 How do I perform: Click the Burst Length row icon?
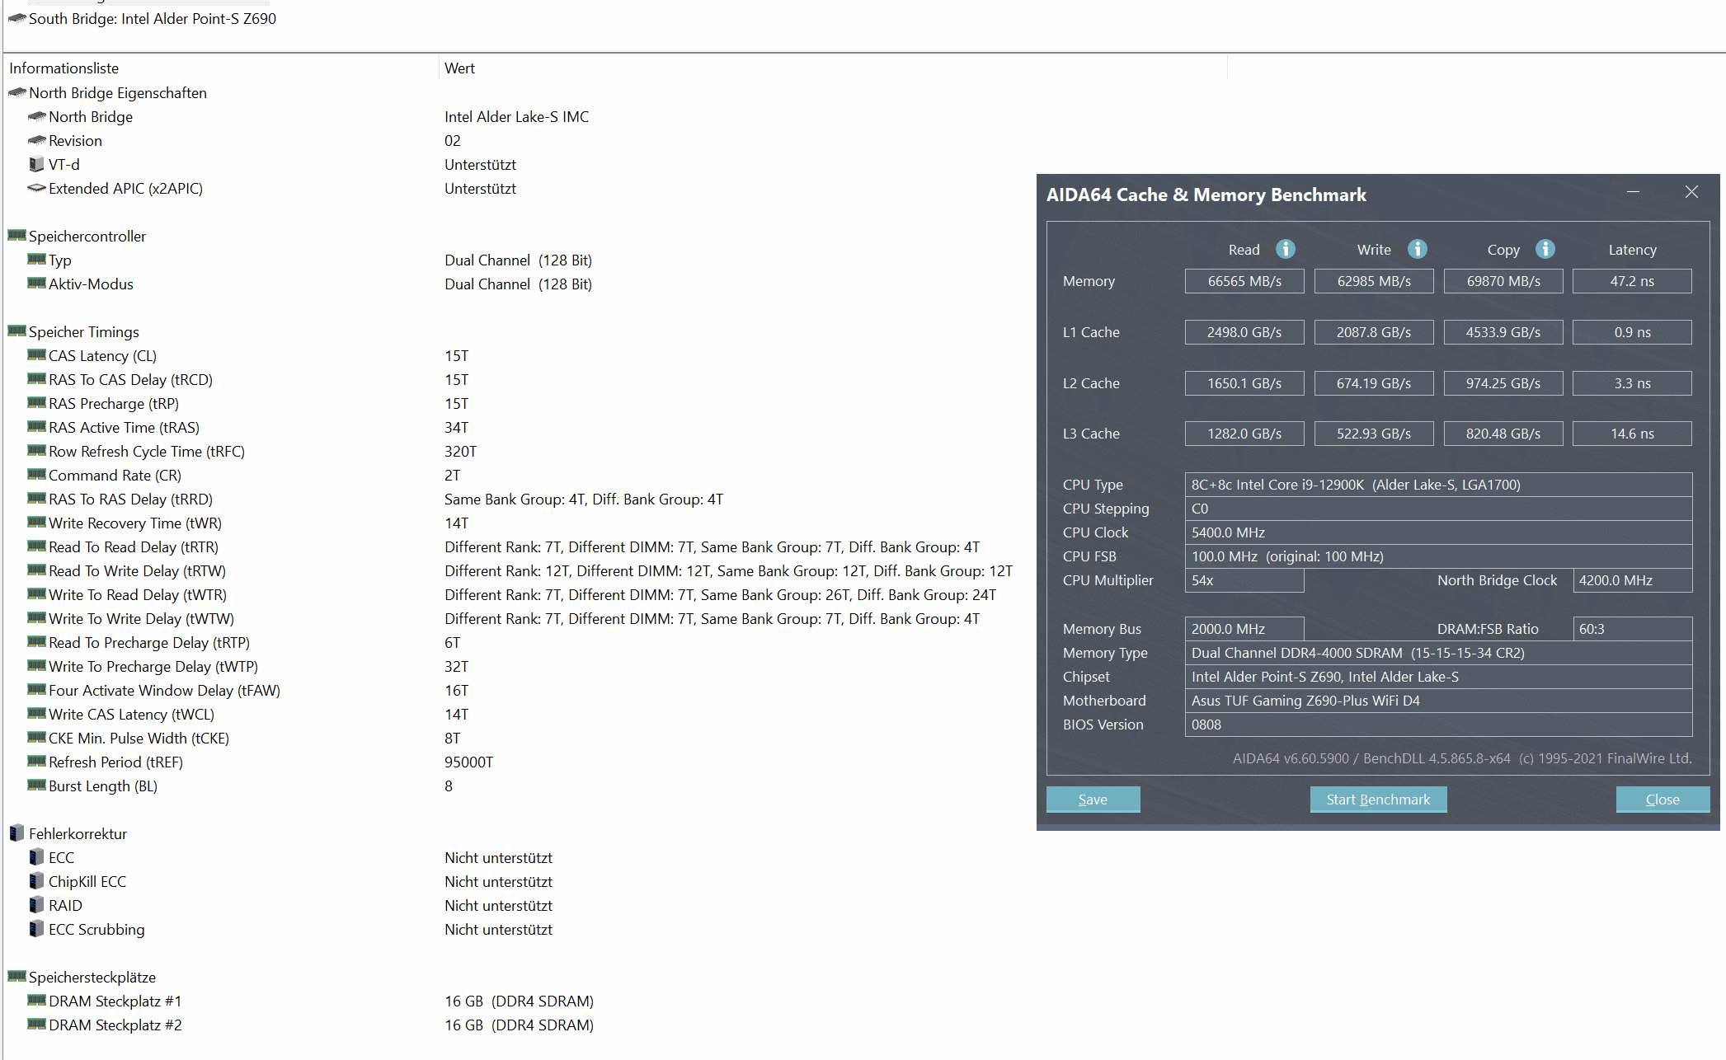[x=36, y=786]
